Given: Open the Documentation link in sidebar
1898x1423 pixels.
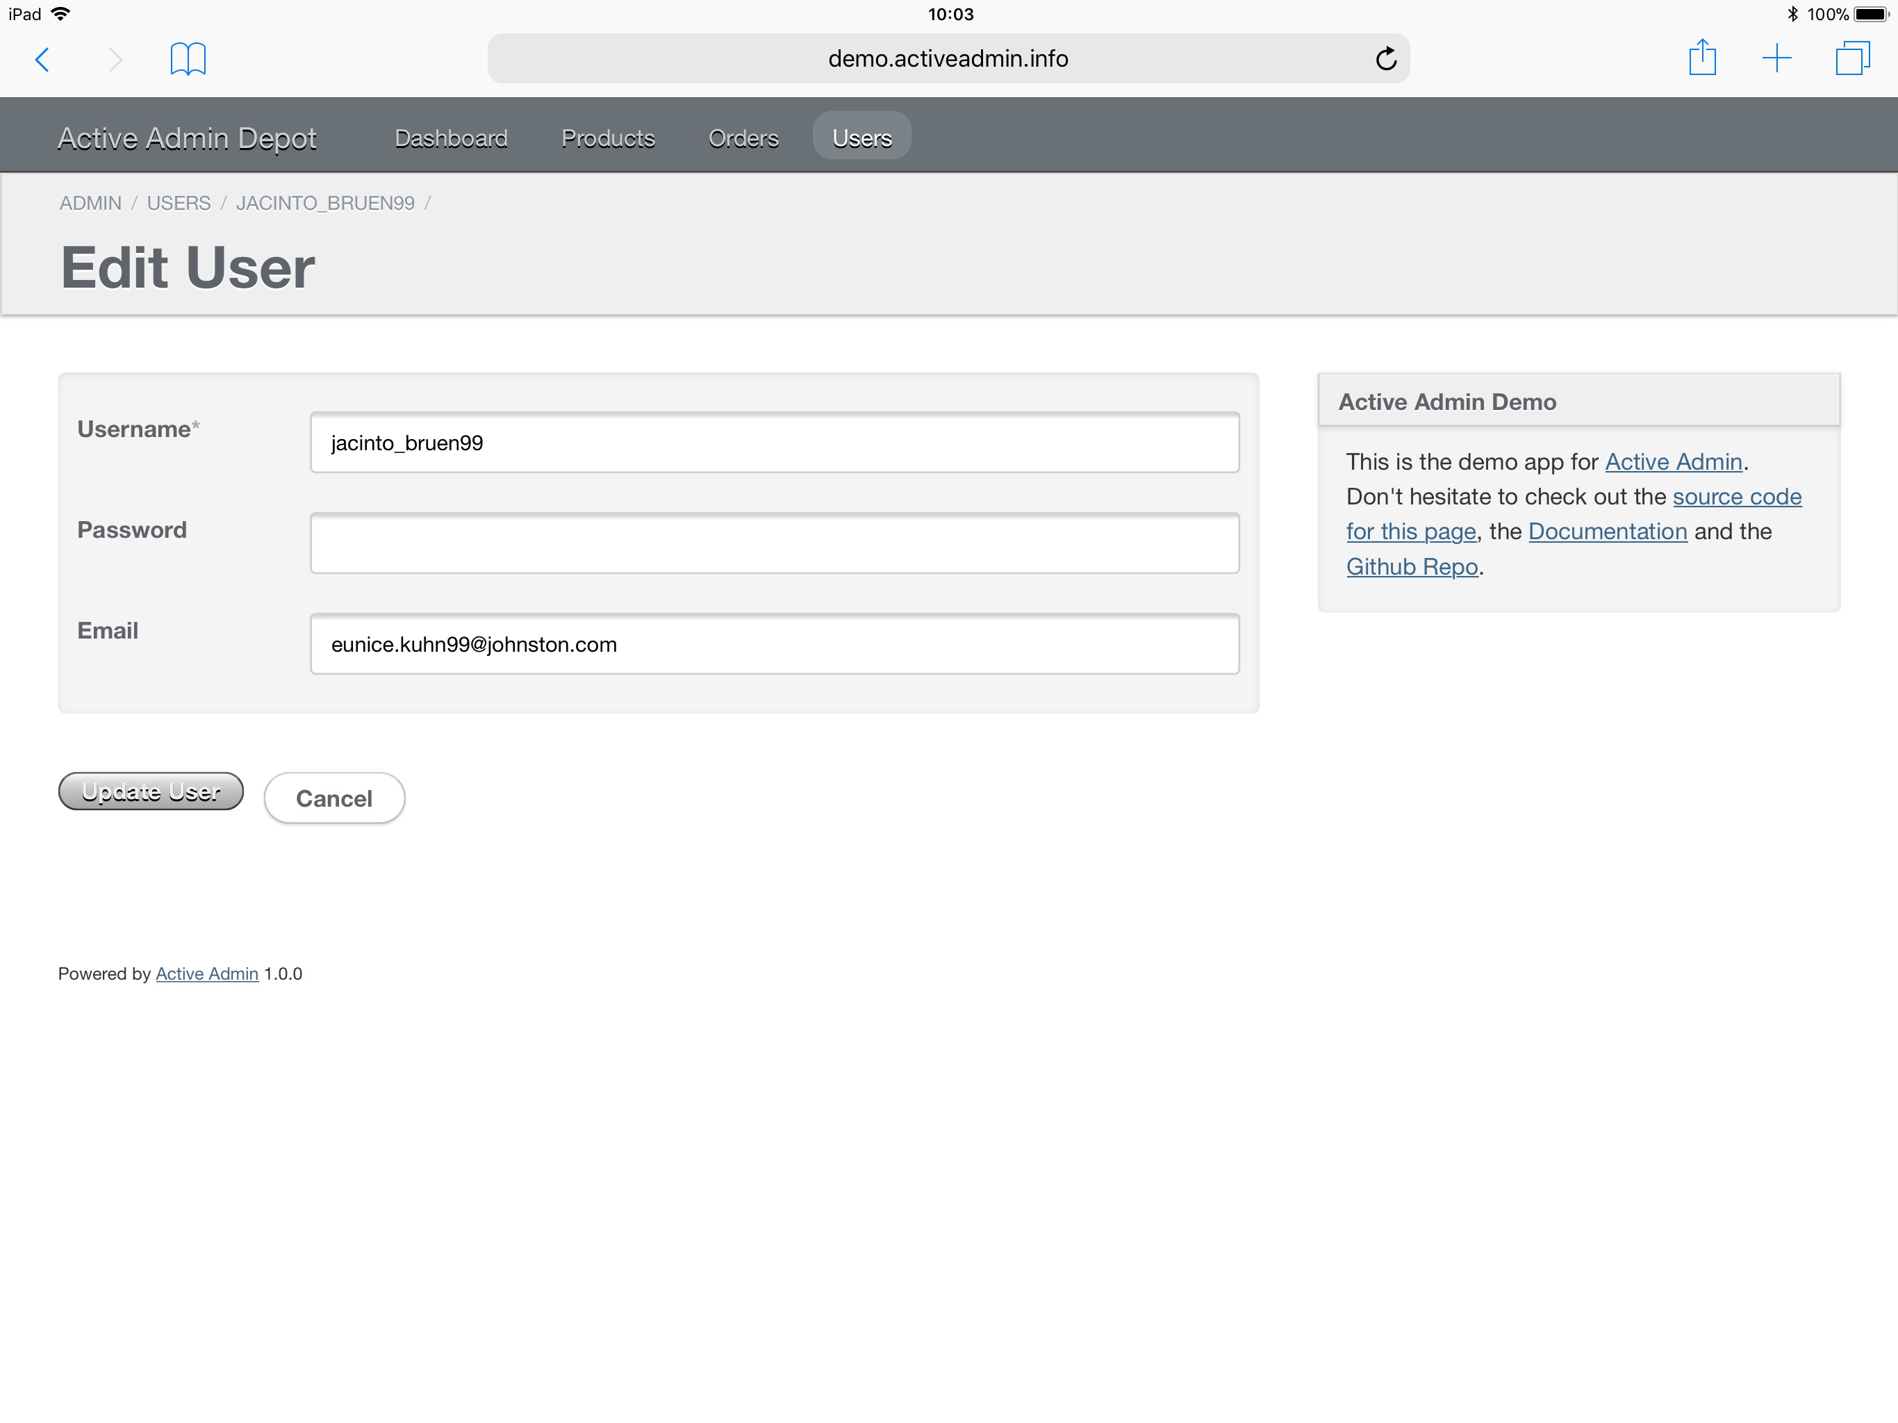Looking at the screenshot, I should (1607, 532).
